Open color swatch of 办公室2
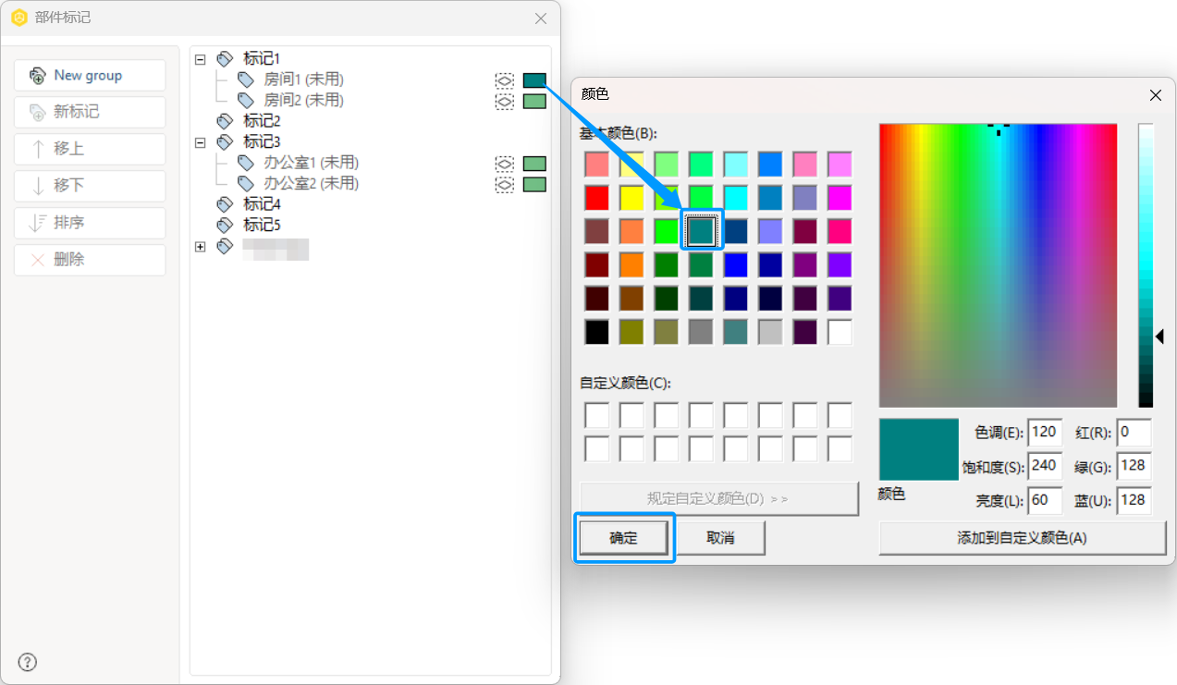 click(x=534, y=184)
